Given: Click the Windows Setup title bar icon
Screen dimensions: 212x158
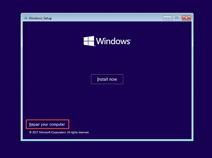Looking at the screenshot, I should [26, 18].
